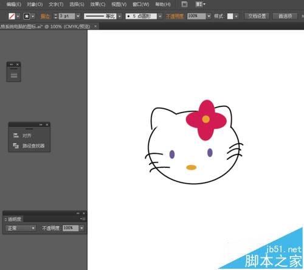The image size is (304, 270).
Task: Close the 对齐 panel group
Action: click(47, 125)
